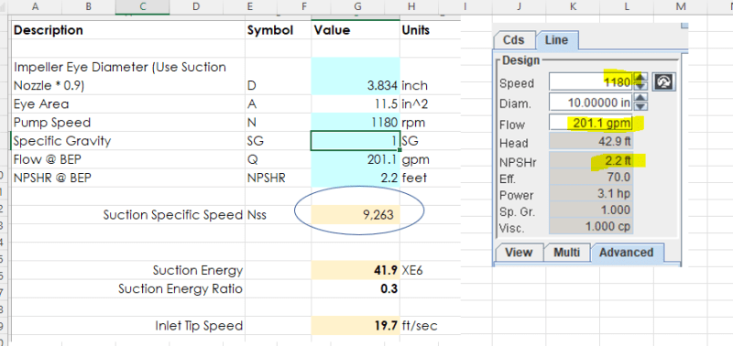Click the NPSHr value 2.2 ft in panel
Image resolution: width=733 pixels, height=346 pixels.
click(x=591, y=161)
